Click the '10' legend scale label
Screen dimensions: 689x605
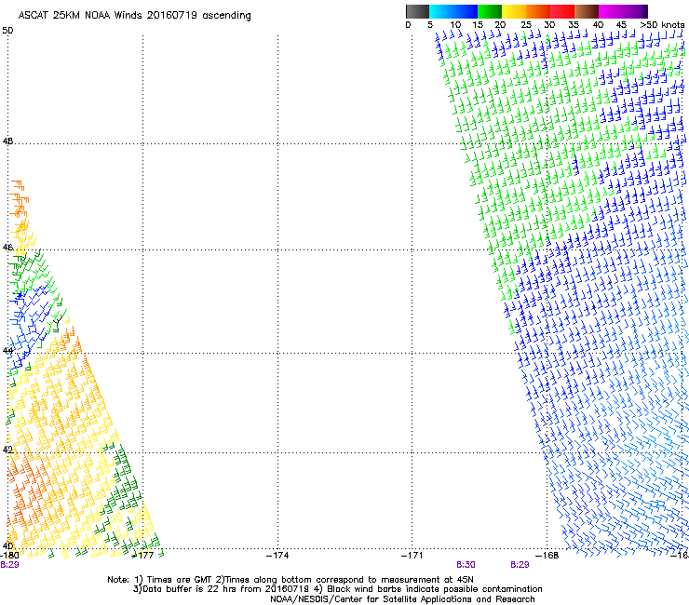[x=455, y=25]
